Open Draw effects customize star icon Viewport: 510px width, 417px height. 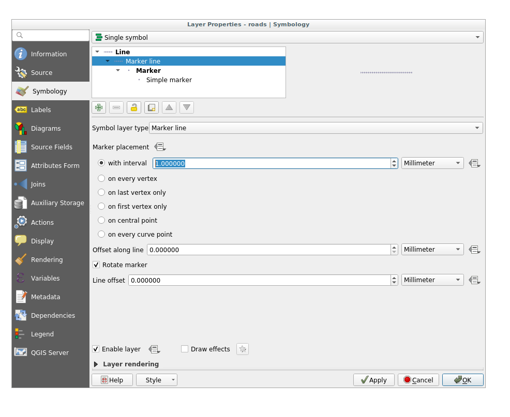[x=243, y=349]
